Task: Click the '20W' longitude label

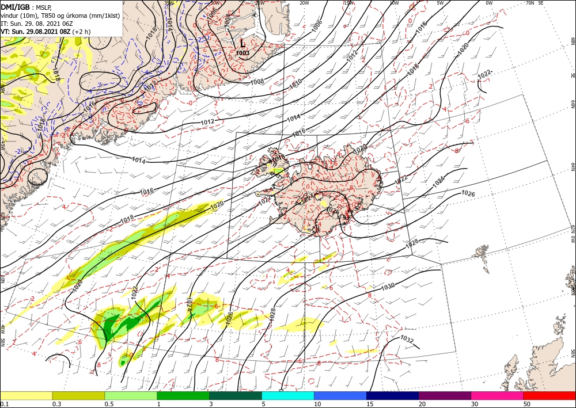Action: coord(304,3)
